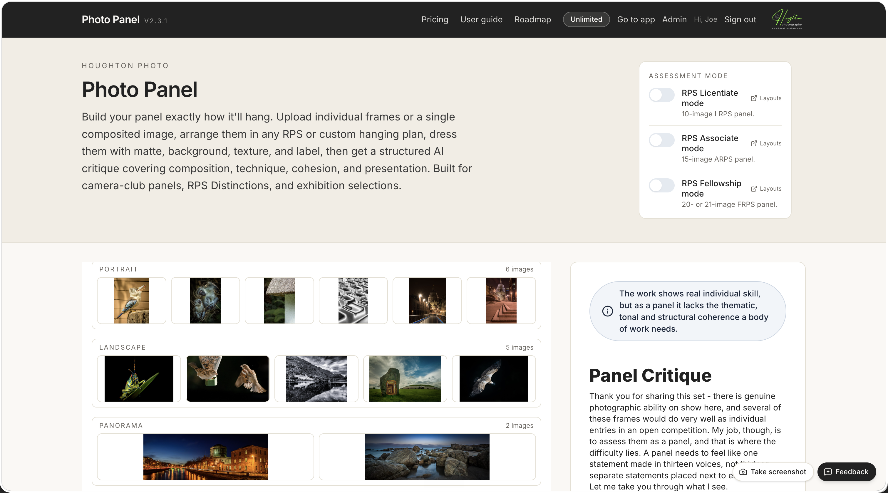Click the Feedback button

coord(846,472)
